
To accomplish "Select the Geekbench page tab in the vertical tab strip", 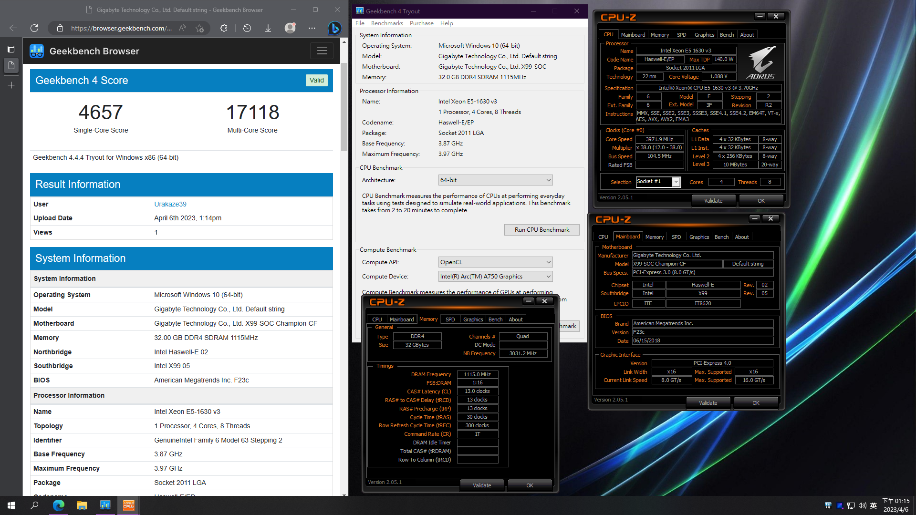I will tap(11, 65).
